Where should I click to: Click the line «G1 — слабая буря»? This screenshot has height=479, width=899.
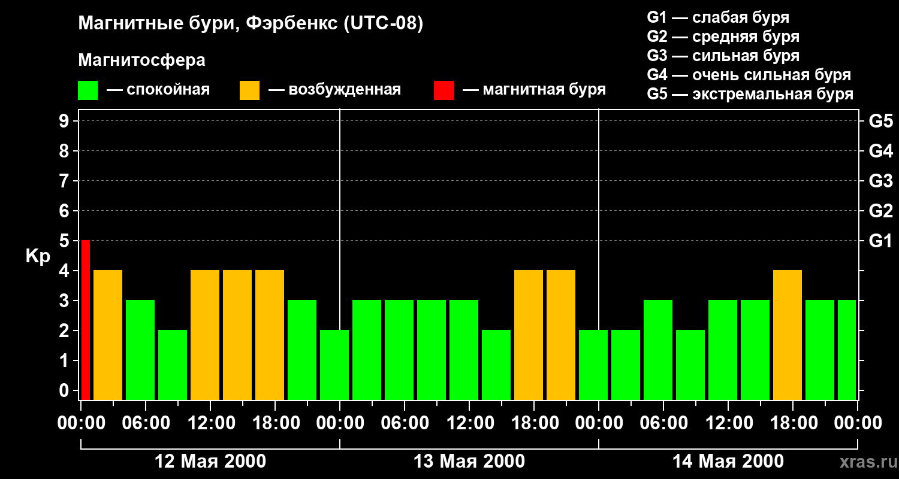click(x=718, y=17)
